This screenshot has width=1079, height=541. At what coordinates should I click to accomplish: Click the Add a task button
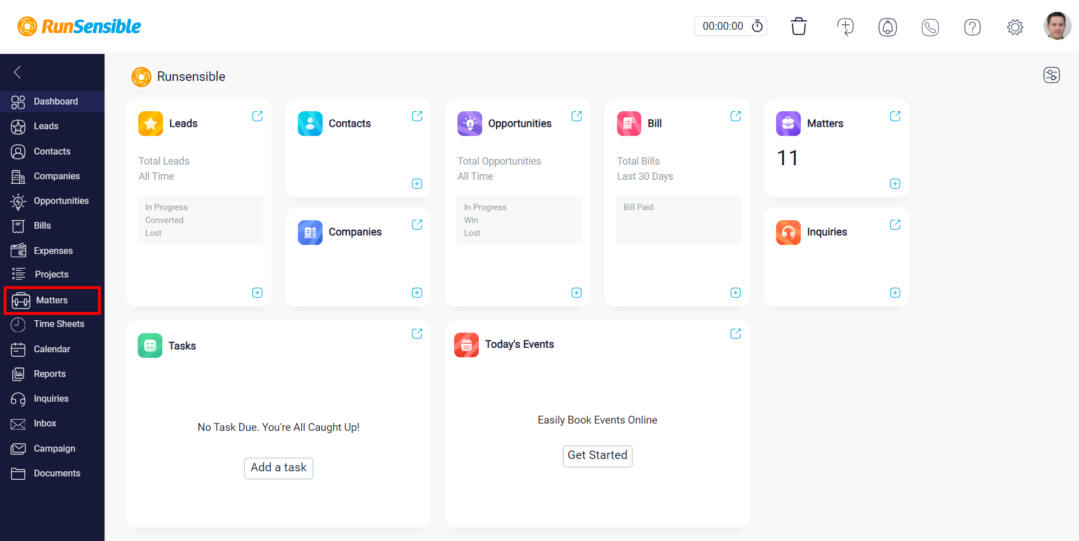tap(279, 468)
